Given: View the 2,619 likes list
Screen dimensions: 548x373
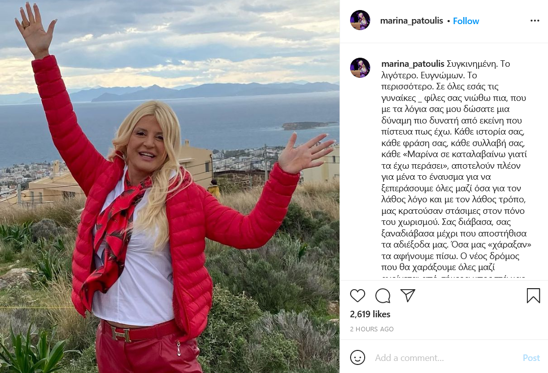Looking at the screenshot, I should pos(370,314).
